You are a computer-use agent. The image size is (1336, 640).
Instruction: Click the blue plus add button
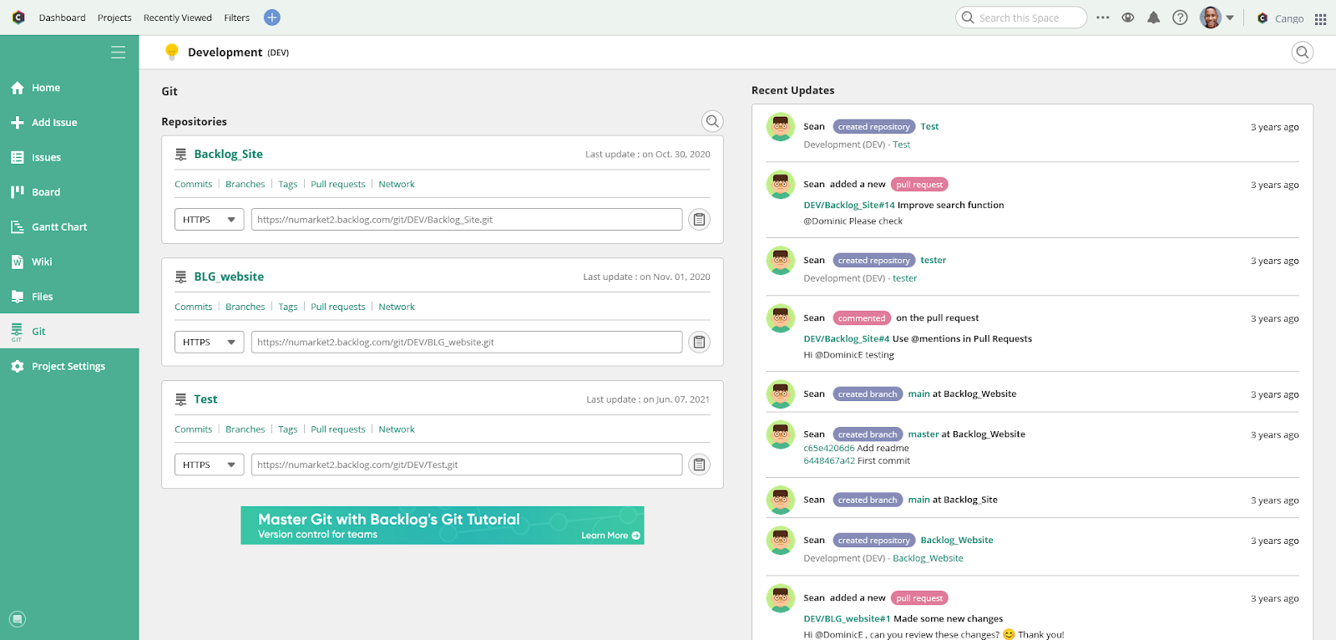pos(271,18)
